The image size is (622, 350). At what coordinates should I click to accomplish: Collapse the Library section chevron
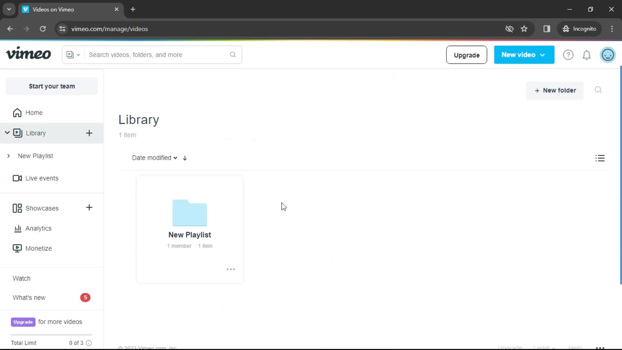coord(7,133)
